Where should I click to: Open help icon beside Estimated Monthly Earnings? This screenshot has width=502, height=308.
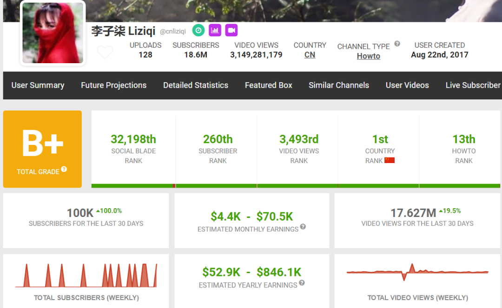(303, 227)
